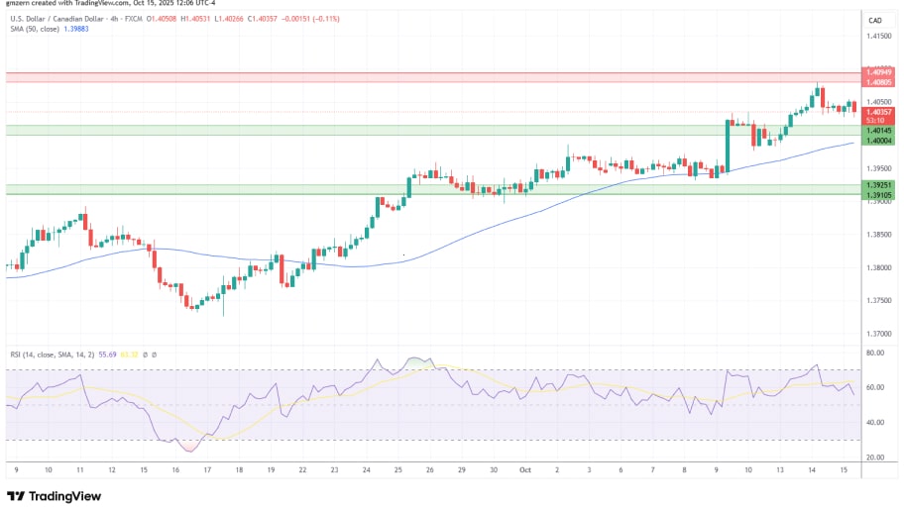The height and width of the screenshot is (508, 904).
Task: Click the current price tag 1.40357 on the axis
Action: point(878,112)
